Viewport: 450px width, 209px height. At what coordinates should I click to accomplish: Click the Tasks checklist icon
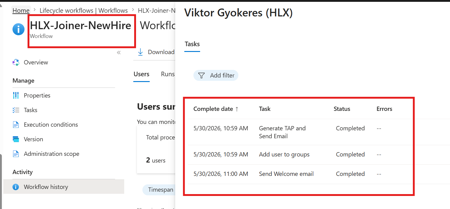coord(16,110)
